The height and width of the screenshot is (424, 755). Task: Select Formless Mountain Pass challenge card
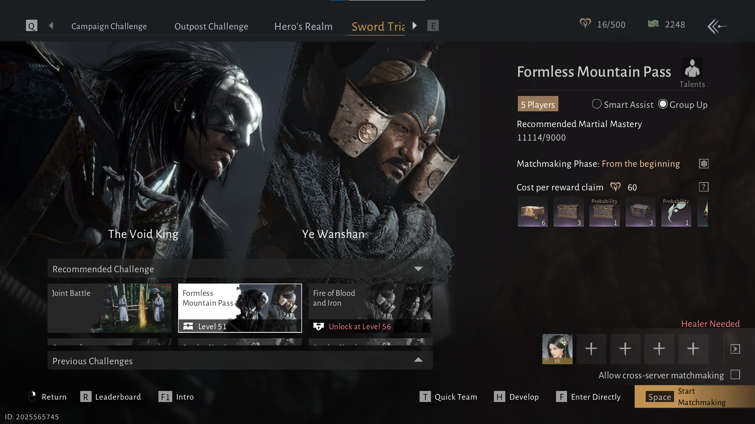coord(240,308)
